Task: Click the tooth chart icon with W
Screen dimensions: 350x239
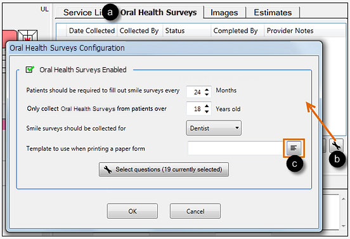Action: pyautogui.click(x=28, y=36)
